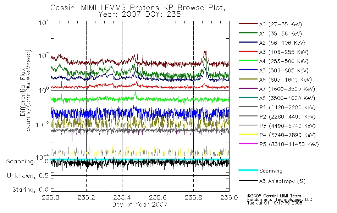The height and width of the screenshot is (213, 337).
Task: Click the P2 (2280-4490 KeV) legend label
Action: click(287, 117)
